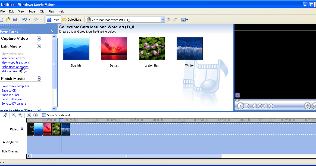The image size is (316, 166).
Task: Click the Forward button in preview monitor
Action: click(271, 106)
